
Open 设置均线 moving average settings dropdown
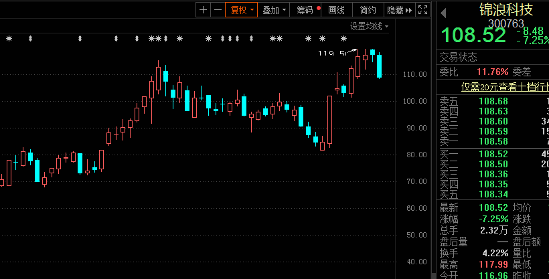pos(369,26)
